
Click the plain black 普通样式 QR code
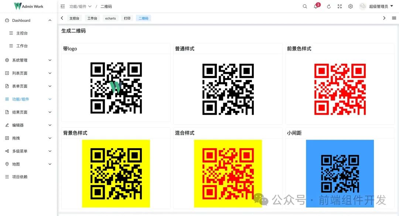click(x=228, y=89)
